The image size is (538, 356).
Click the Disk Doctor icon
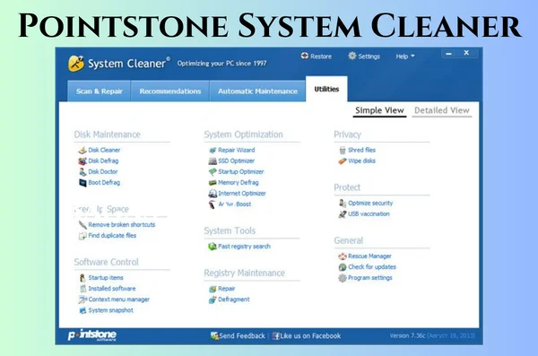point(82,172)
